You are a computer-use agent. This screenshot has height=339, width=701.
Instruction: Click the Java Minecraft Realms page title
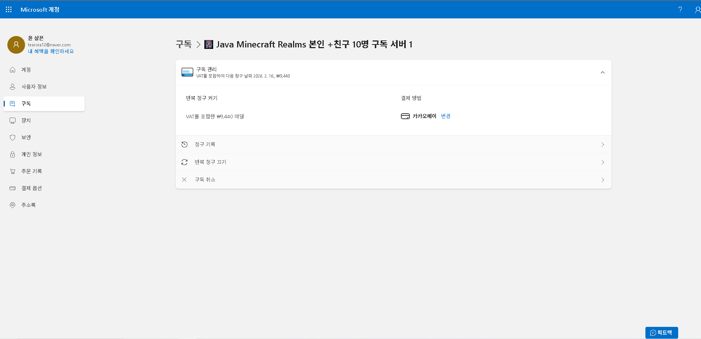pos(314,44)
